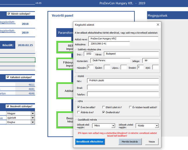Focus the Email input field
Screen dimensions: 188x150
point(123,87)
